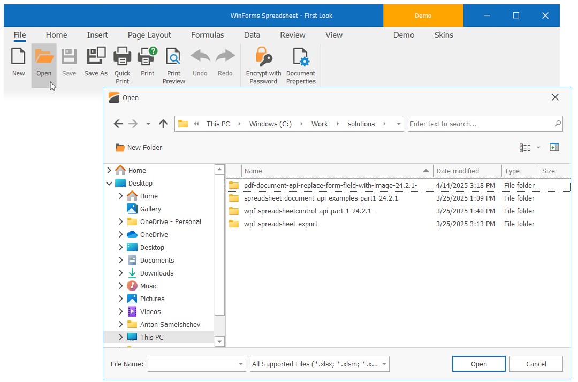
Task: Click Encrypt with Password icon
Action: coord(263,57)
